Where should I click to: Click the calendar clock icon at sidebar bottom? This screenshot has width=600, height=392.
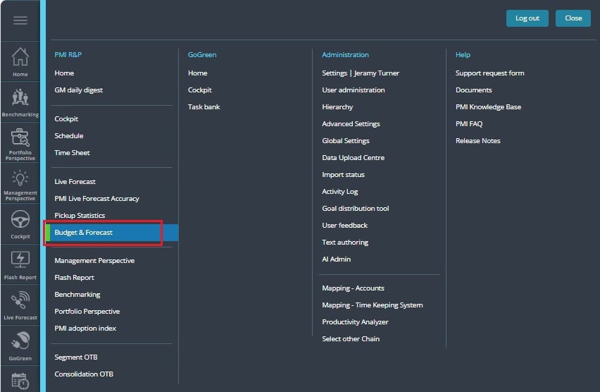(20, 381)
